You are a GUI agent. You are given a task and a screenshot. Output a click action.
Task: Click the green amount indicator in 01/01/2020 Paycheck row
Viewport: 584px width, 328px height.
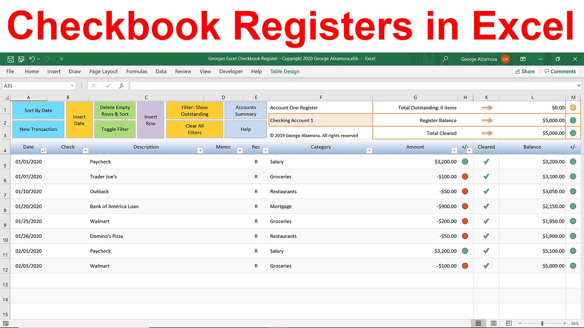click(x=465, y=162)
